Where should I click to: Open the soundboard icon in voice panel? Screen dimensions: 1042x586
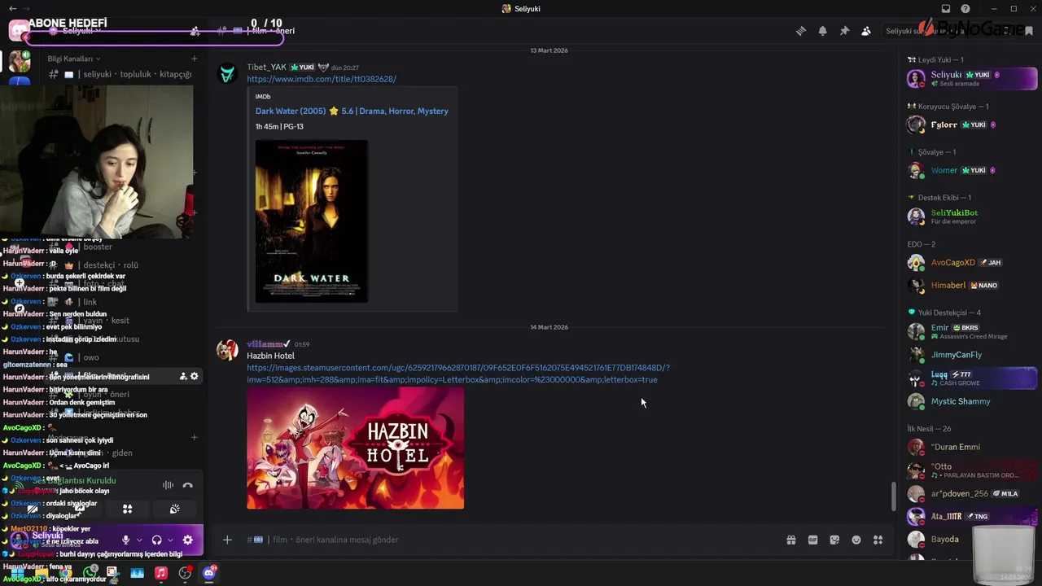pyautogui.click(x=174, y=509)
